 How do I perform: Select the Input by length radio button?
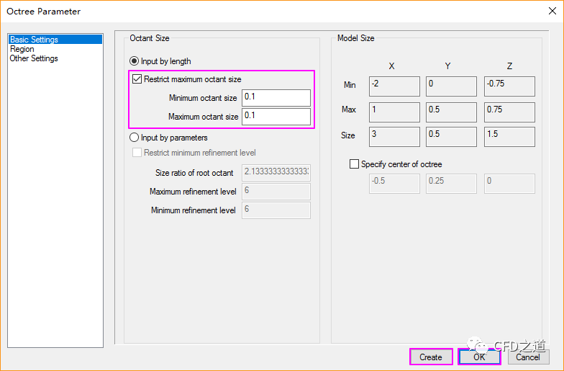134,61
